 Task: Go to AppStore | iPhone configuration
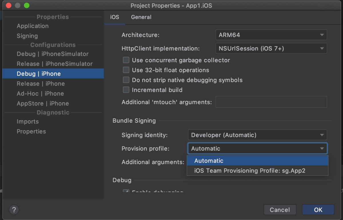pos(43,104)
